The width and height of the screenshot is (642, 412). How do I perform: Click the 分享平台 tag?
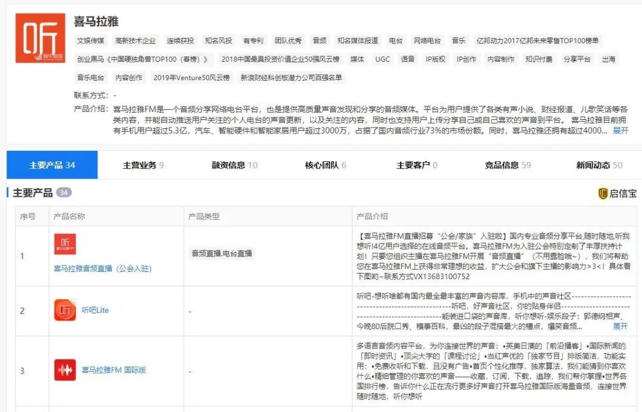click(577, 59)
